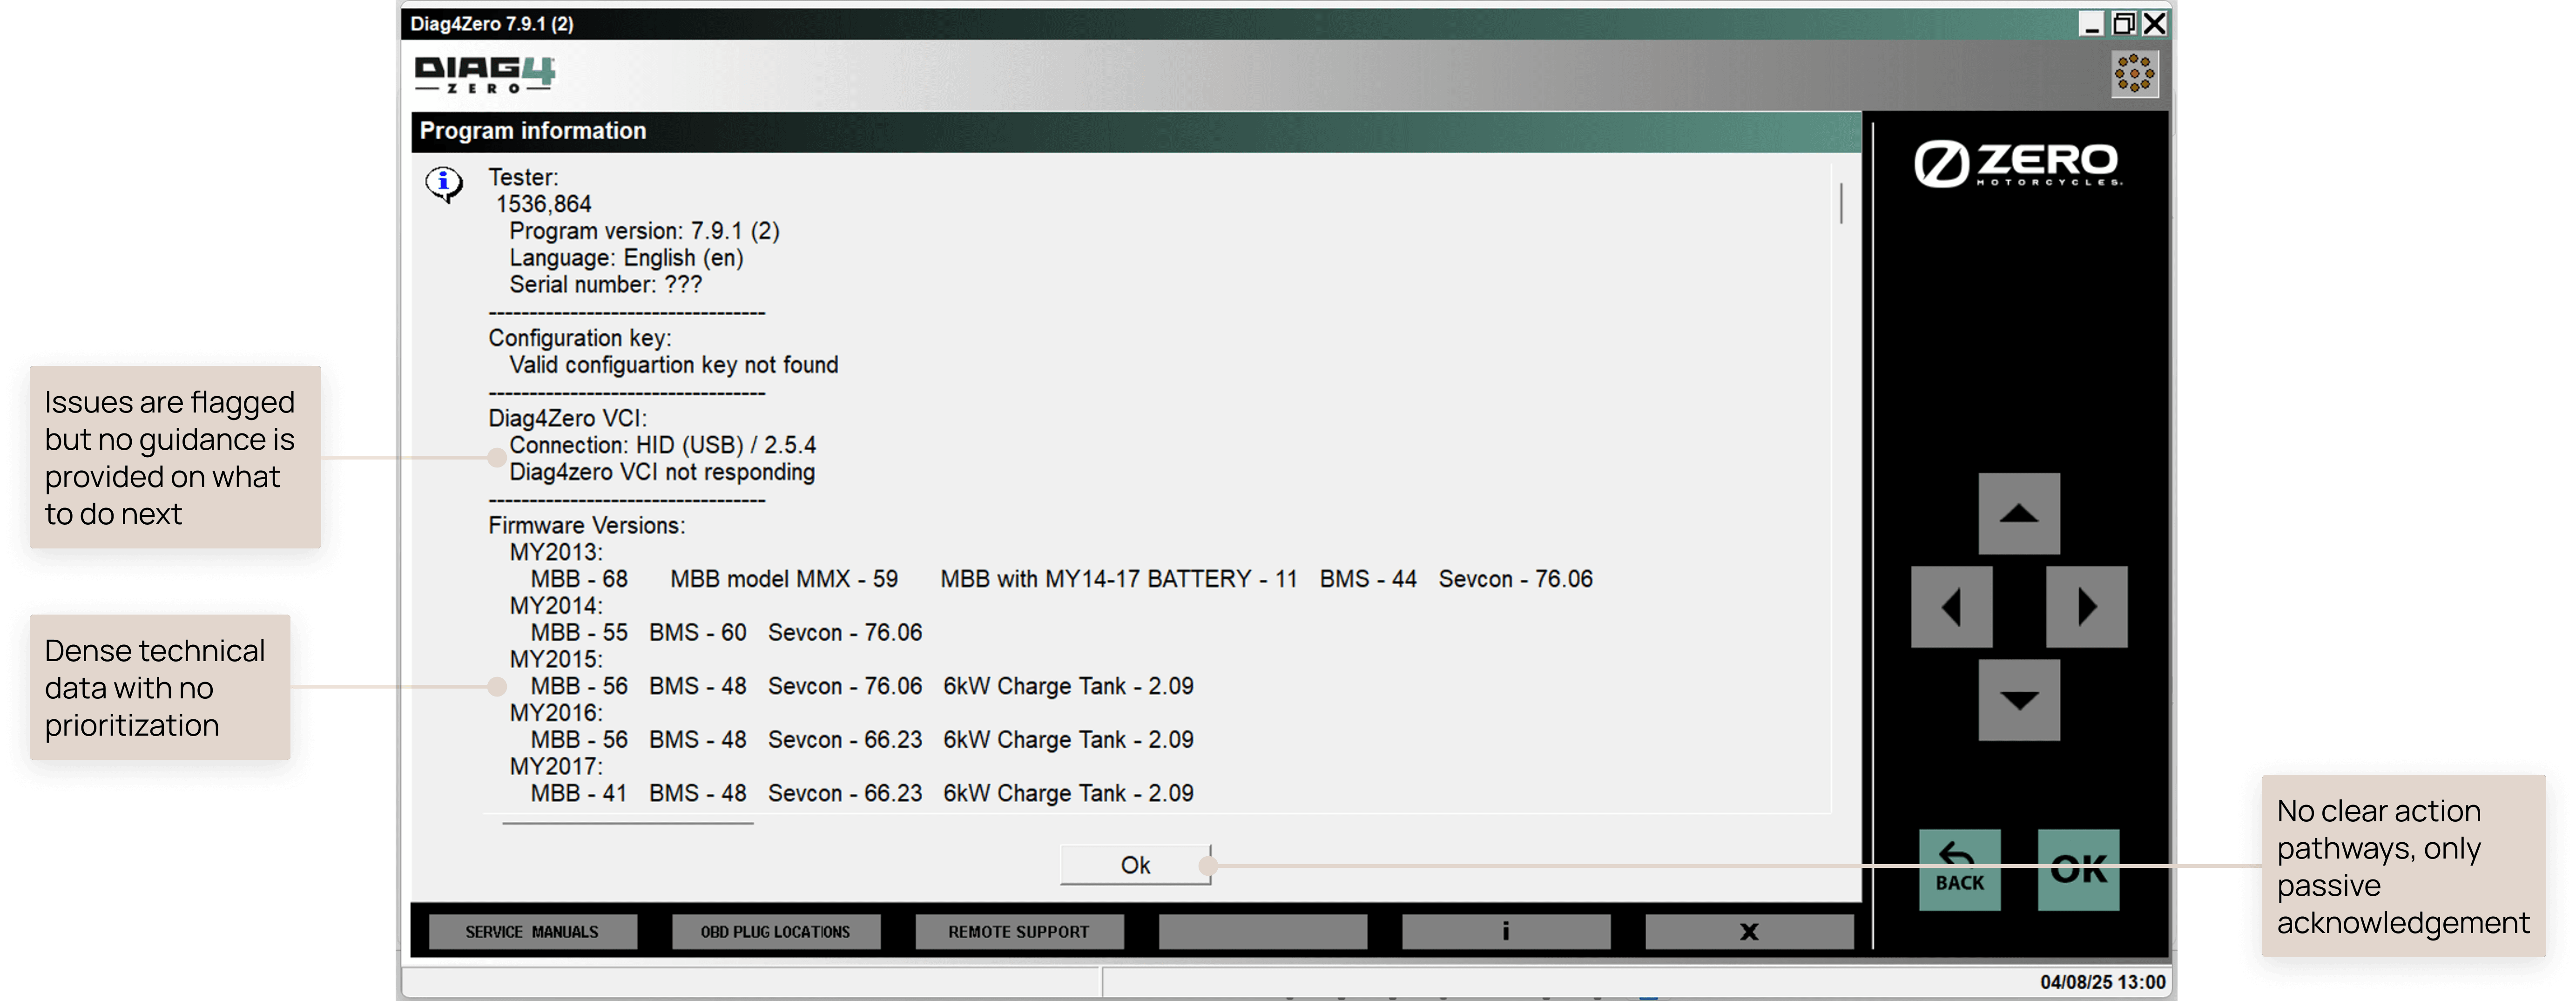This screenshot has height=1001, width=2576.
Task: Click the blank bottom toolbar button
Action: 1262,931
